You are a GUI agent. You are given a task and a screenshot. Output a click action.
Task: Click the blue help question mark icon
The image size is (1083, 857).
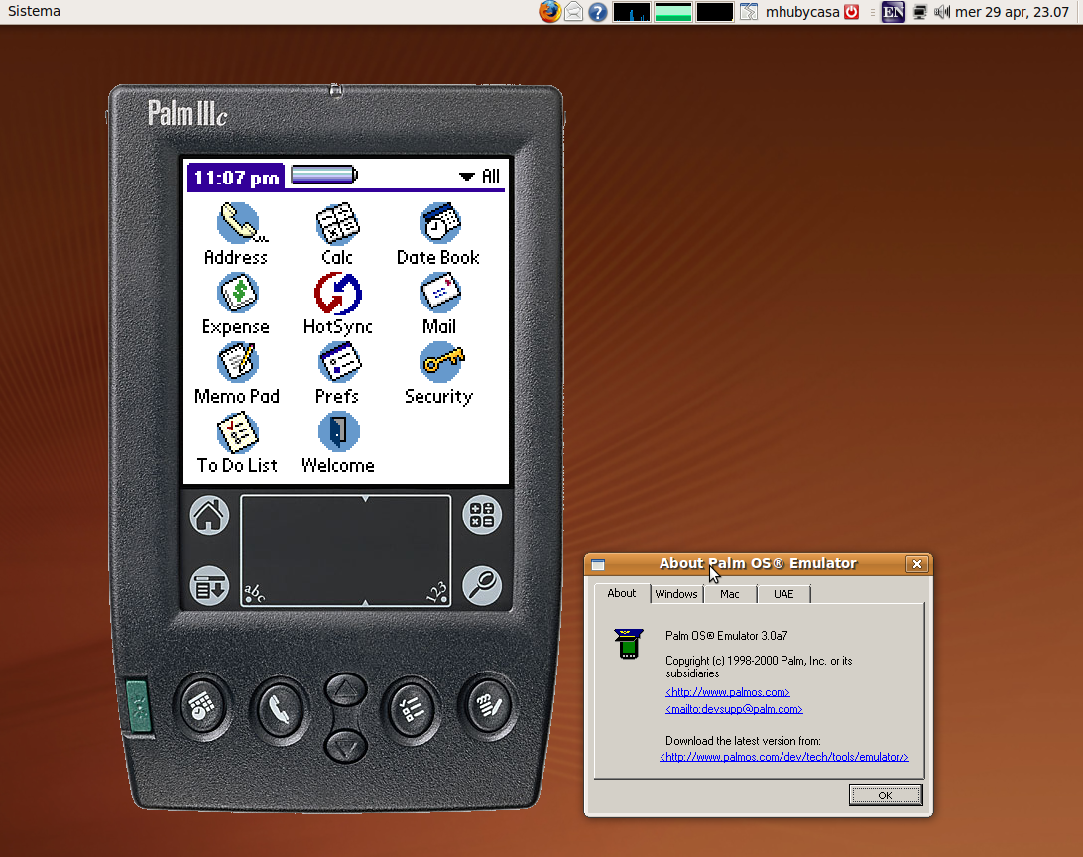(x=598, y=12)
